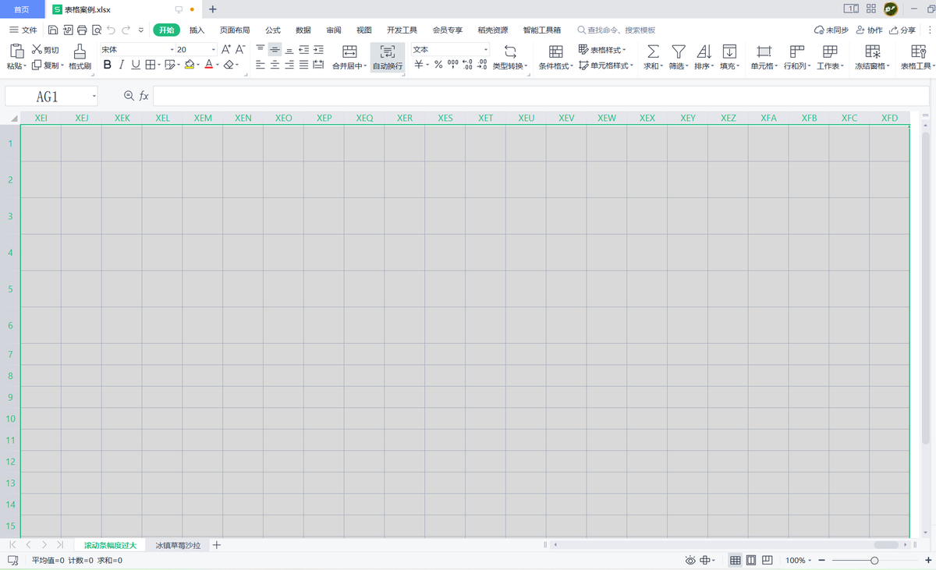Viewport: 936px width, 570px height.
Task: Click the decrease indent icon
Action: pyautogui.click(x=303, y=49)
